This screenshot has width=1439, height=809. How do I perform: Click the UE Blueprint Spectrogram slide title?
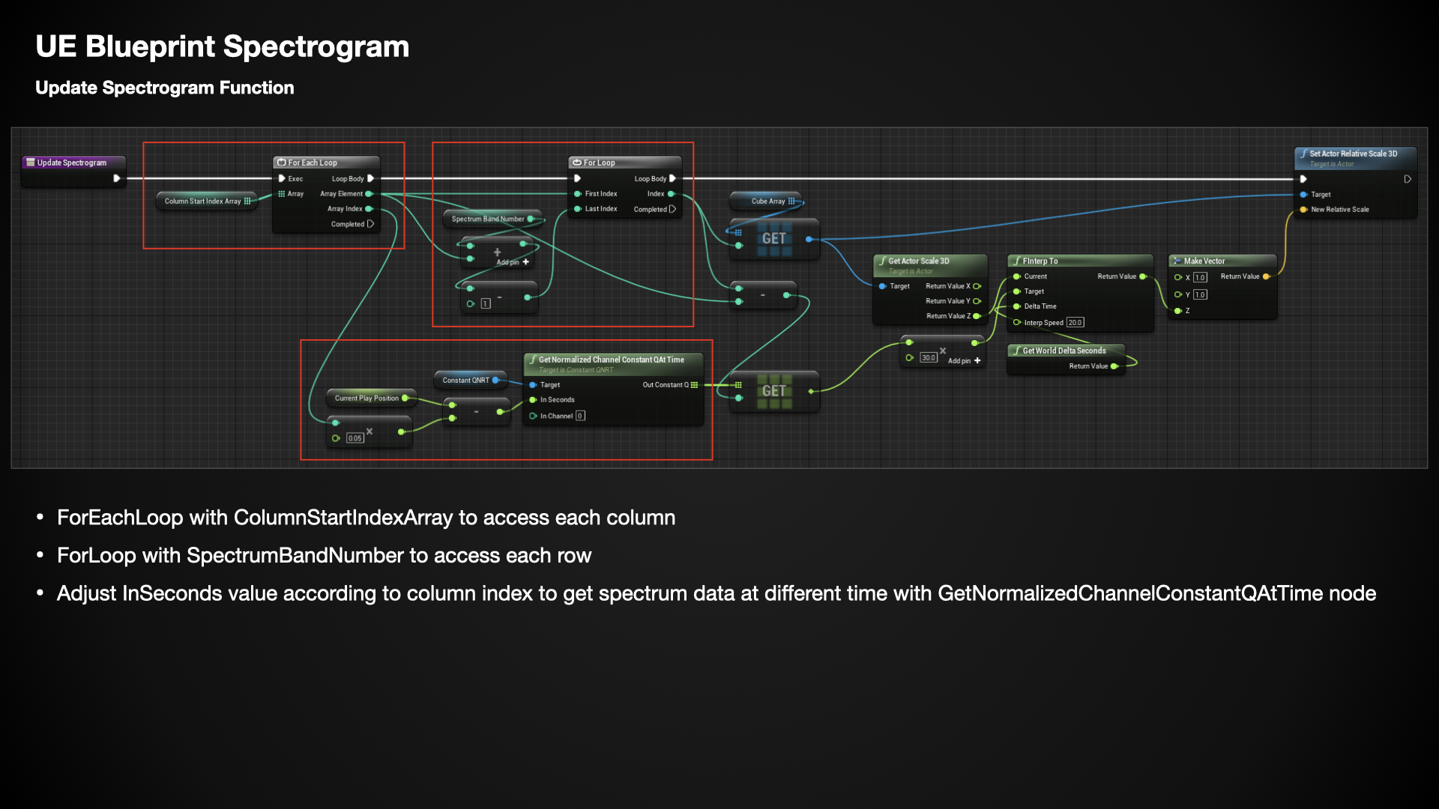tap(223, 46)
